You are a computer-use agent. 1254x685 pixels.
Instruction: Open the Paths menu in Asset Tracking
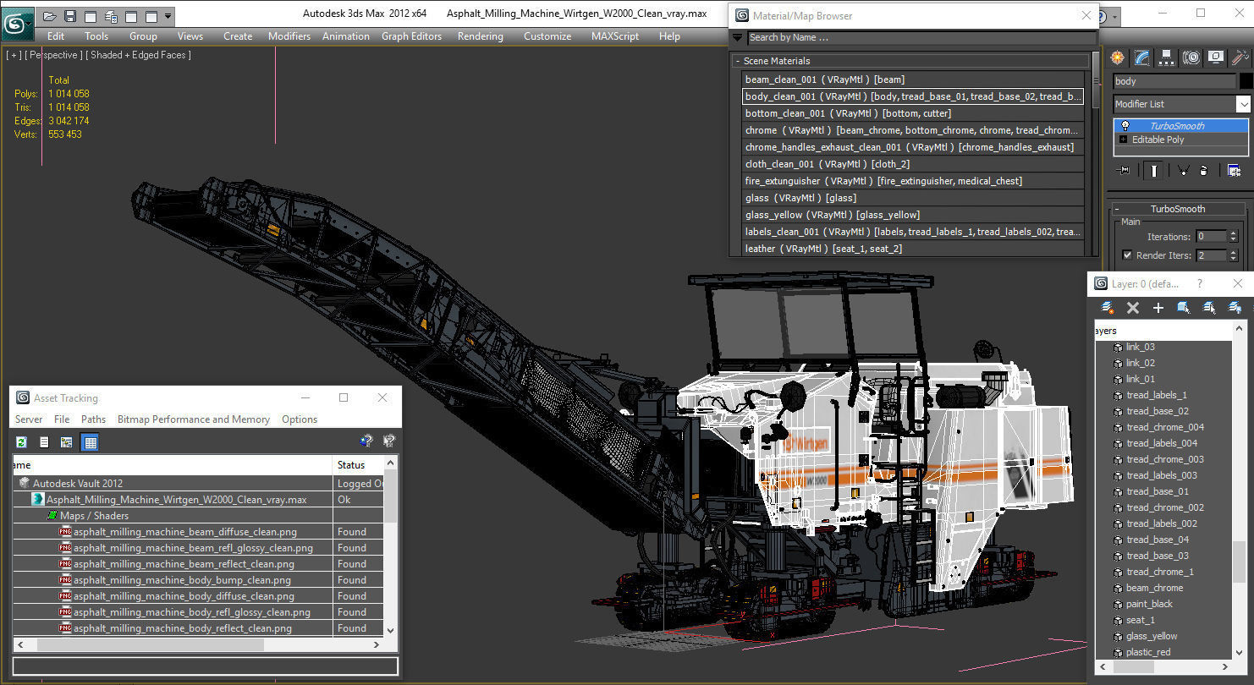94,419
